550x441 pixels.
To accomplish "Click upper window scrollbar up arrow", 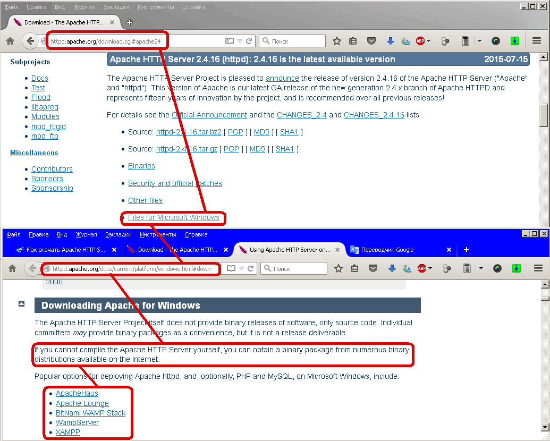I will pyautogui.click(x=543, y=57).
